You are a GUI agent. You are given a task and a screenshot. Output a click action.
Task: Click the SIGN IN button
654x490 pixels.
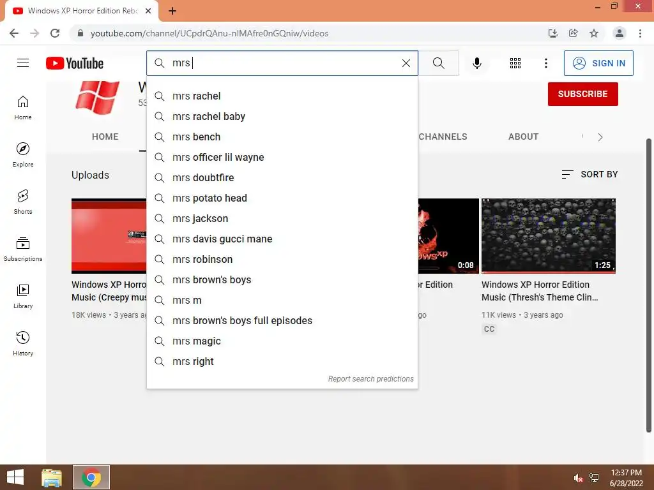pyautogui.click(x=598, y=63)
